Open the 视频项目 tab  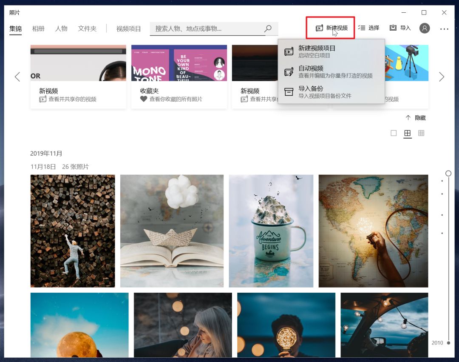[x=127, y=28]
